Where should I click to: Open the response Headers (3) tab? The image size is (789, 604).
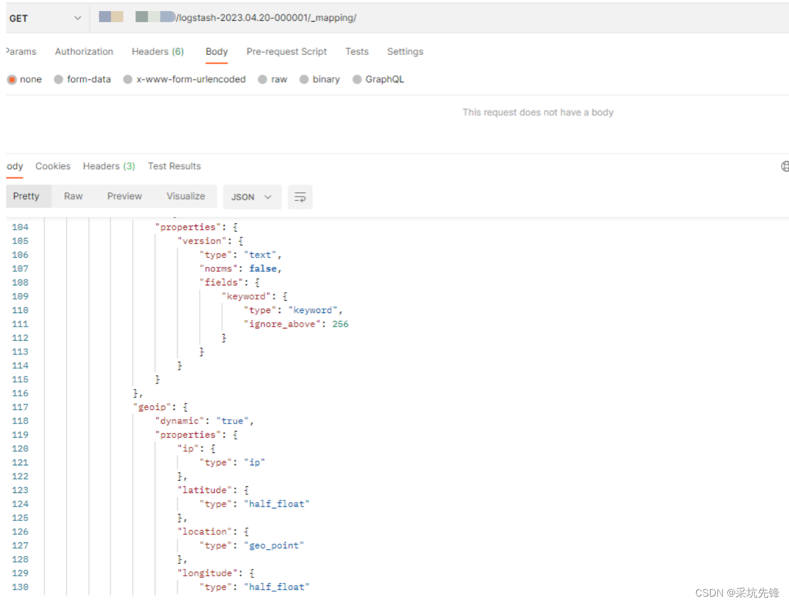click(x=109, y=166)
